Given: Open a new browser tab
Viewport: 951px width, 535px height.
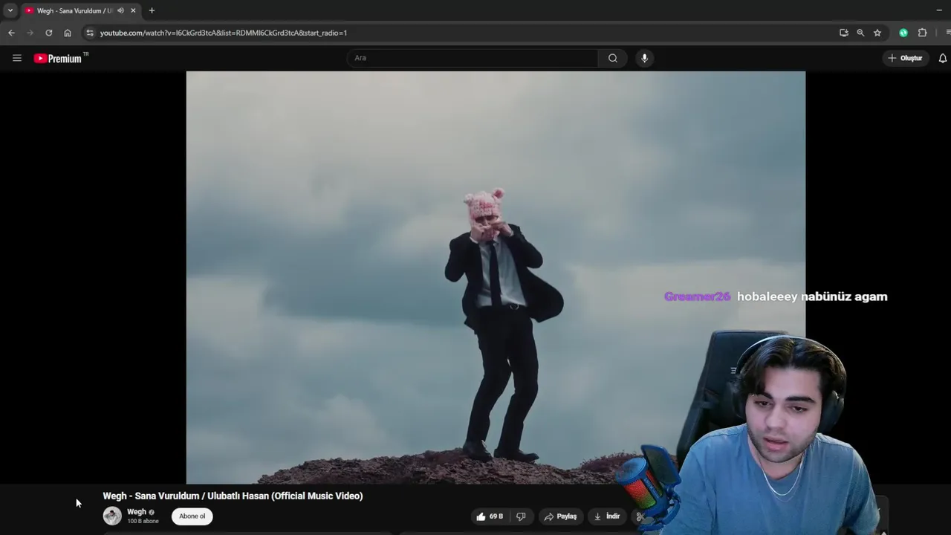Looking at the screenshot, I should pos(152,10).
